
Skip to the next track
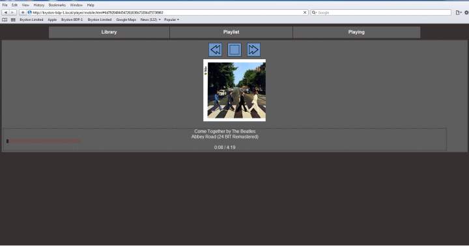253,49
